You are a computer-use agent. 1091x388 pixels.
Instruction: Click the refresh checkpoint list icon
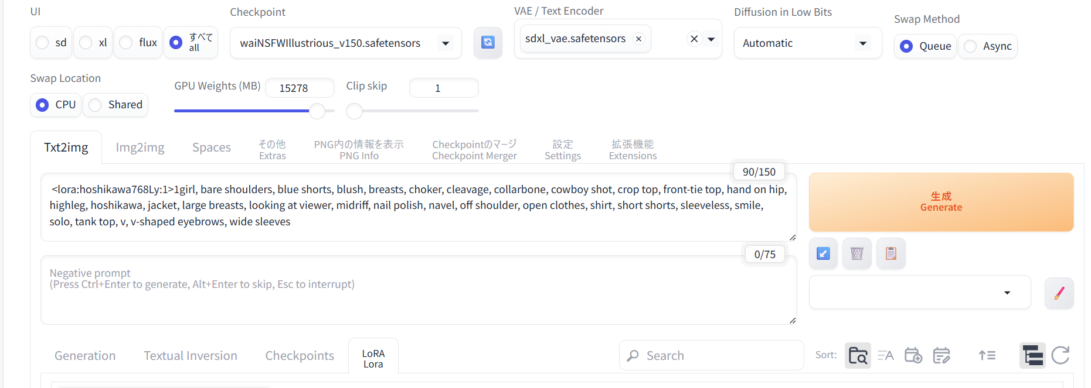tap(488, 43)
